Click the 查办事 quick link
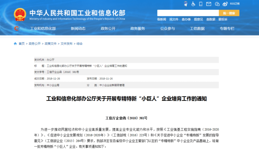 tap(186, 20)
